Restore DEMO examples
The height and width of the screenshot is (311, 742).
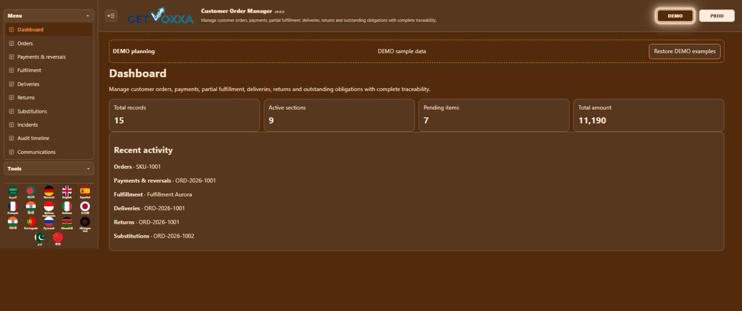(685, 51)
